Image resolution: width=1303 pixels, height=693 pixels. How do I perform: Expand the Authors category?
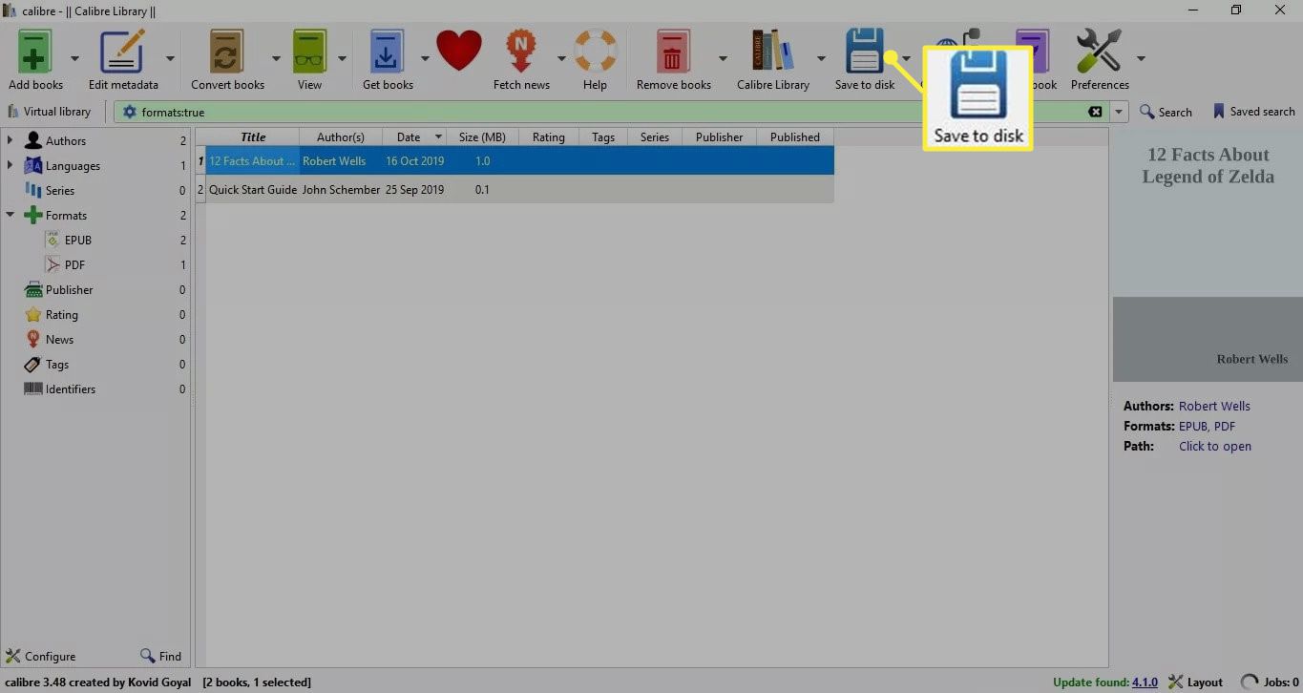click(x=10, y=140)
